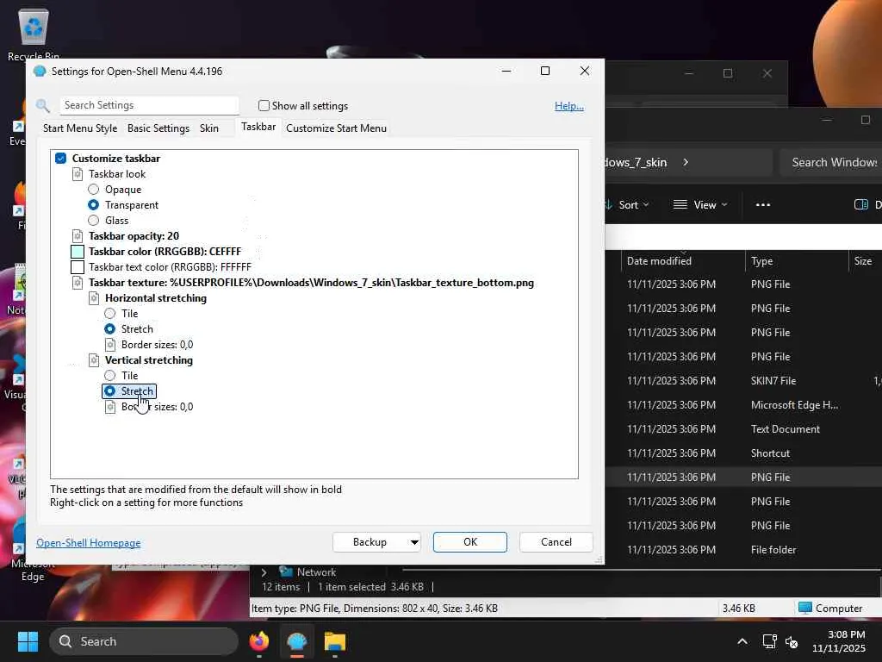Click the Size column header in Explorer
The width and height of the screenshot is (882, 662).
863,261
